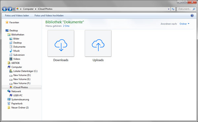
Task: Select Computer in the navigation tree
Action: pyautogui.click(x=17, y=67)
